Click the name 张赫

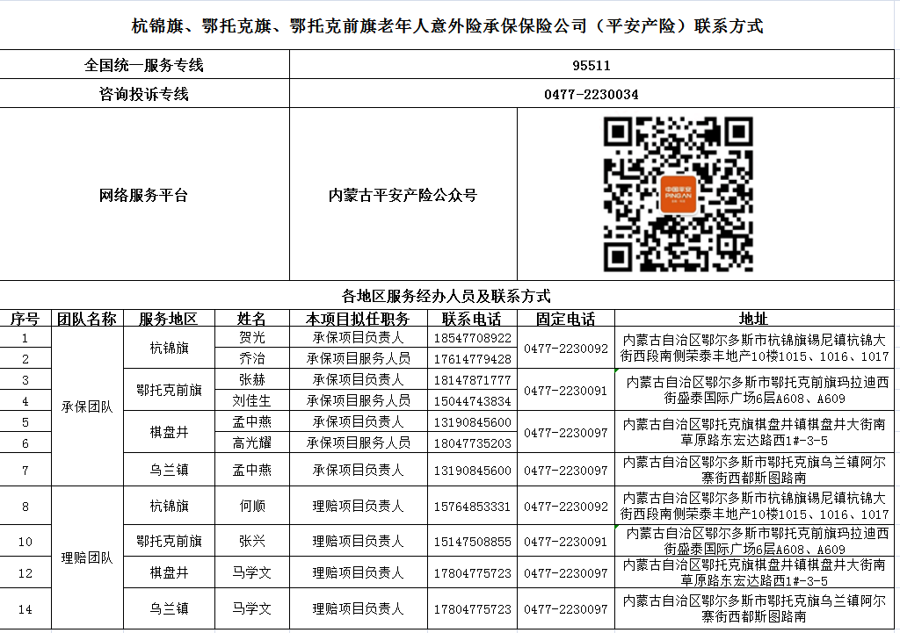[x=252, y=379]
